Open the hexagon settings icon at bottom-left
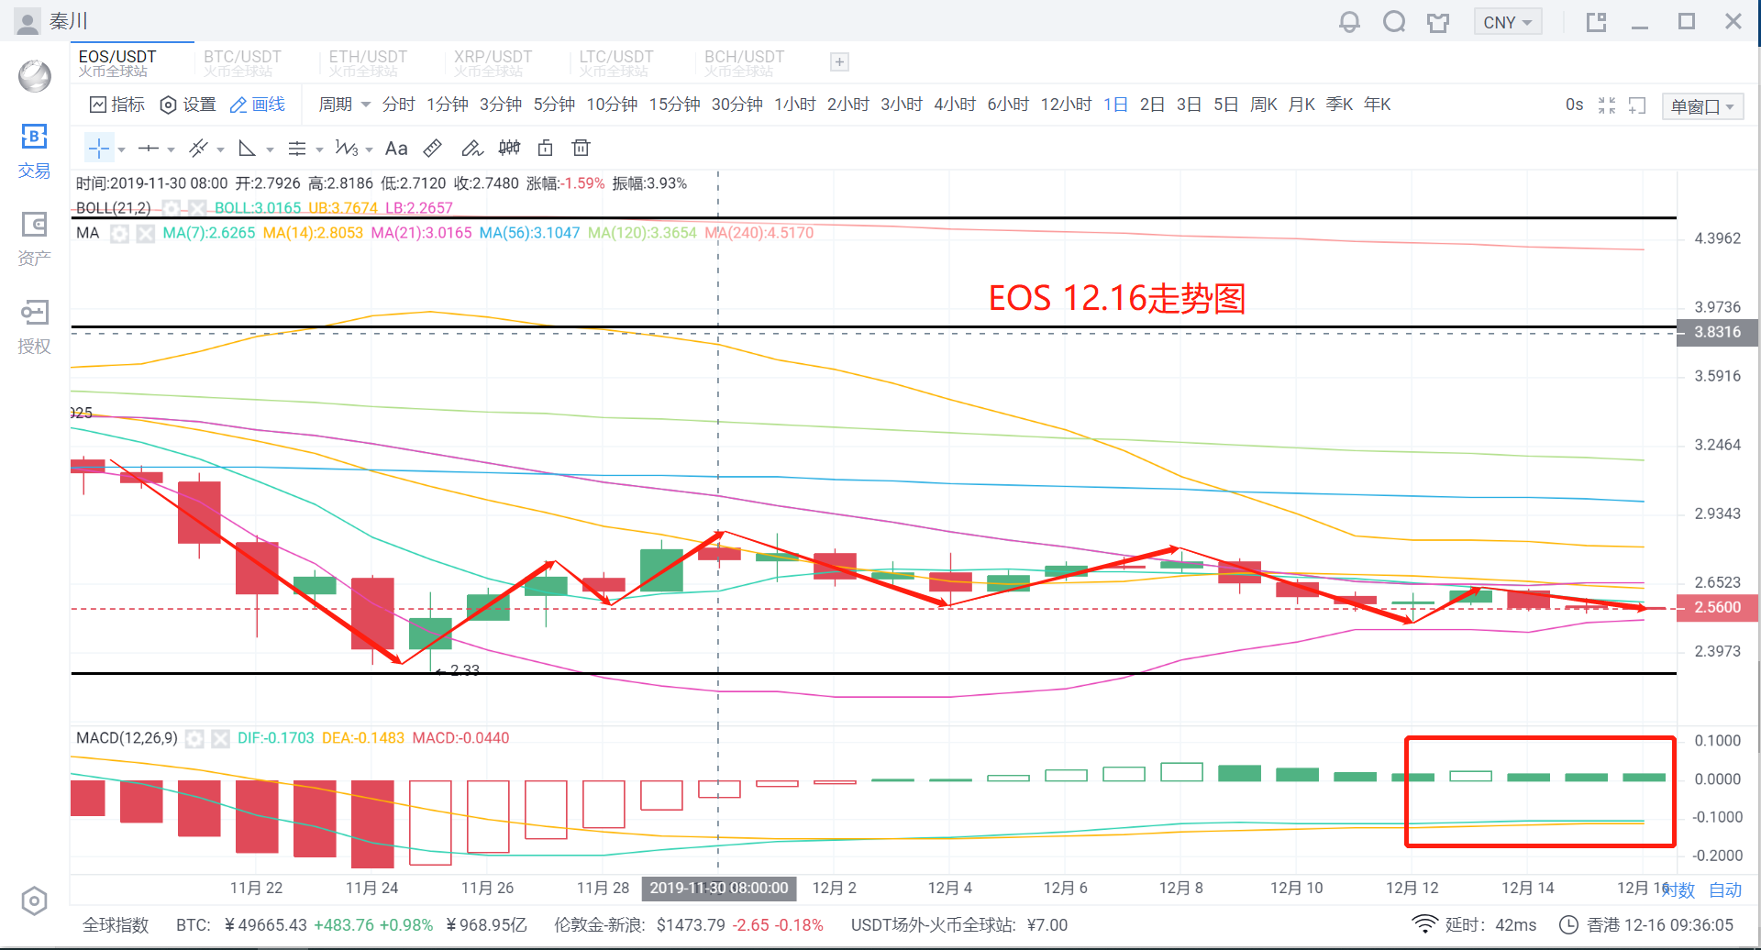The image size is (1761, 950). pos(34,901)
